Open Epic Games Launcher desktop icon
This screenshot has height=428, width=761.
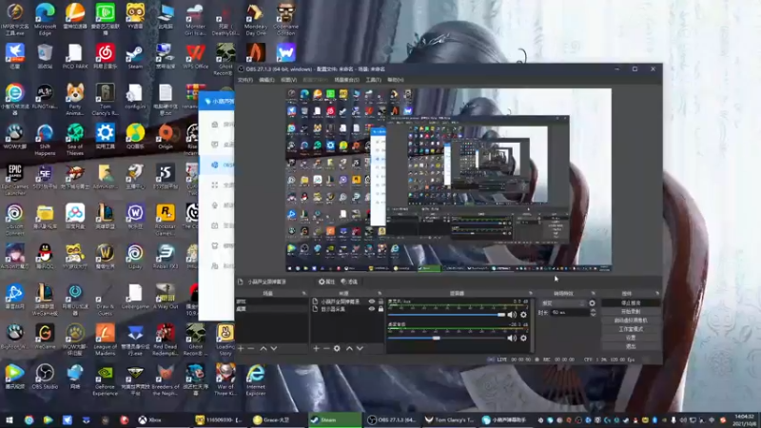[x=14, y=180]
